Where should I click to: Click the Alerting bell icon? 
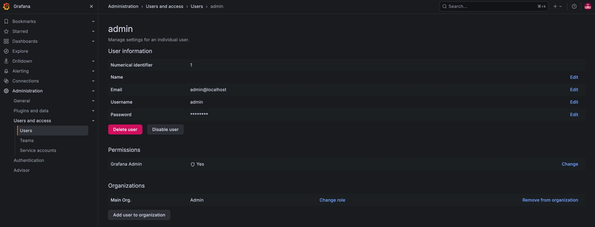(x=6, y=71)
